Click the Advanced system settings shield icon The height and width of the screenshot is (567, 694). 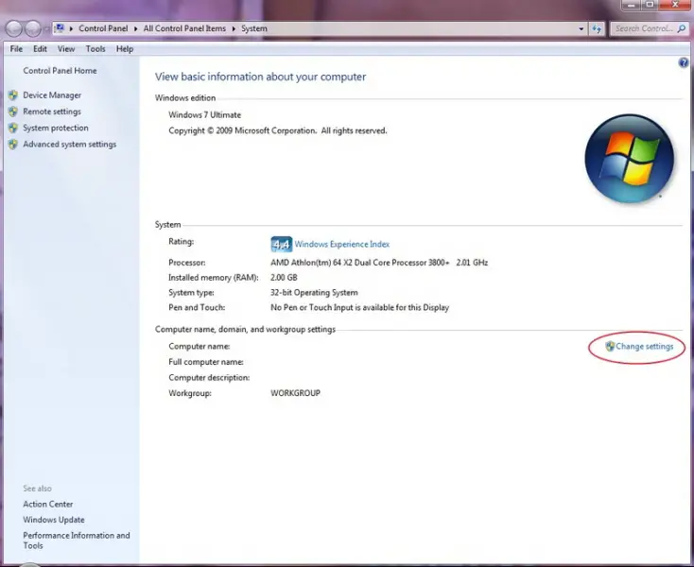tap(13, 145)
